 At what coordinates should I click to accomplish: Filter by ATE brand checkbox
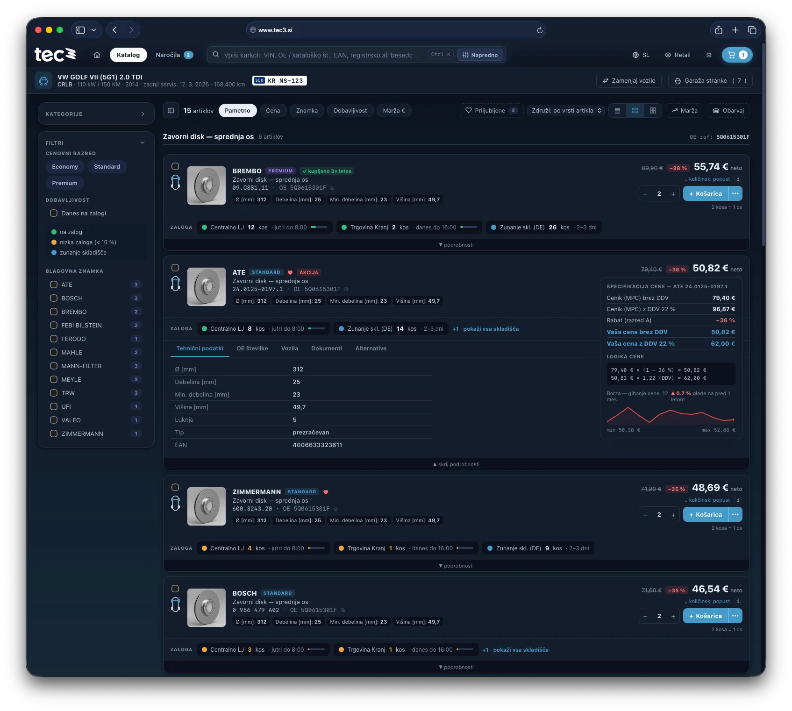pos(54,284)
